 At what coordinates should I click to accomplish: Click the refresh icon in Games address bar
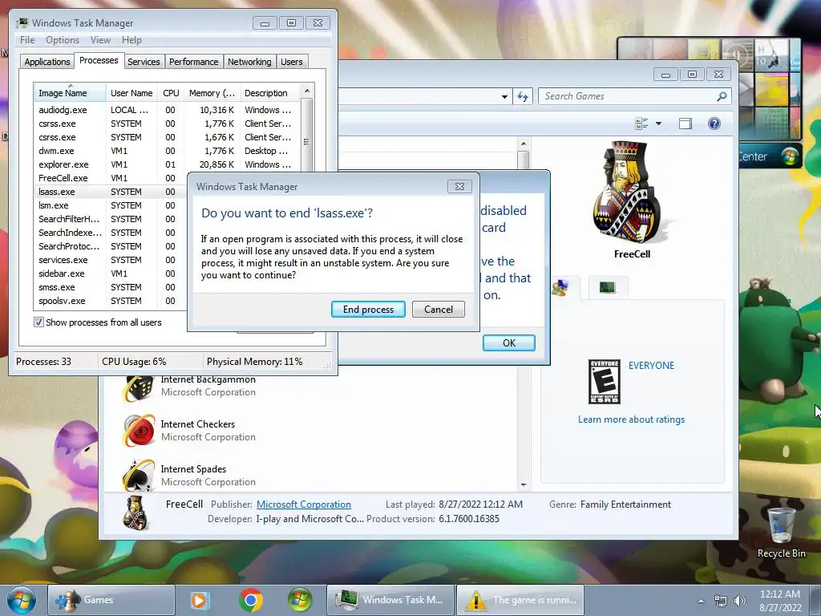click(523, 96)
